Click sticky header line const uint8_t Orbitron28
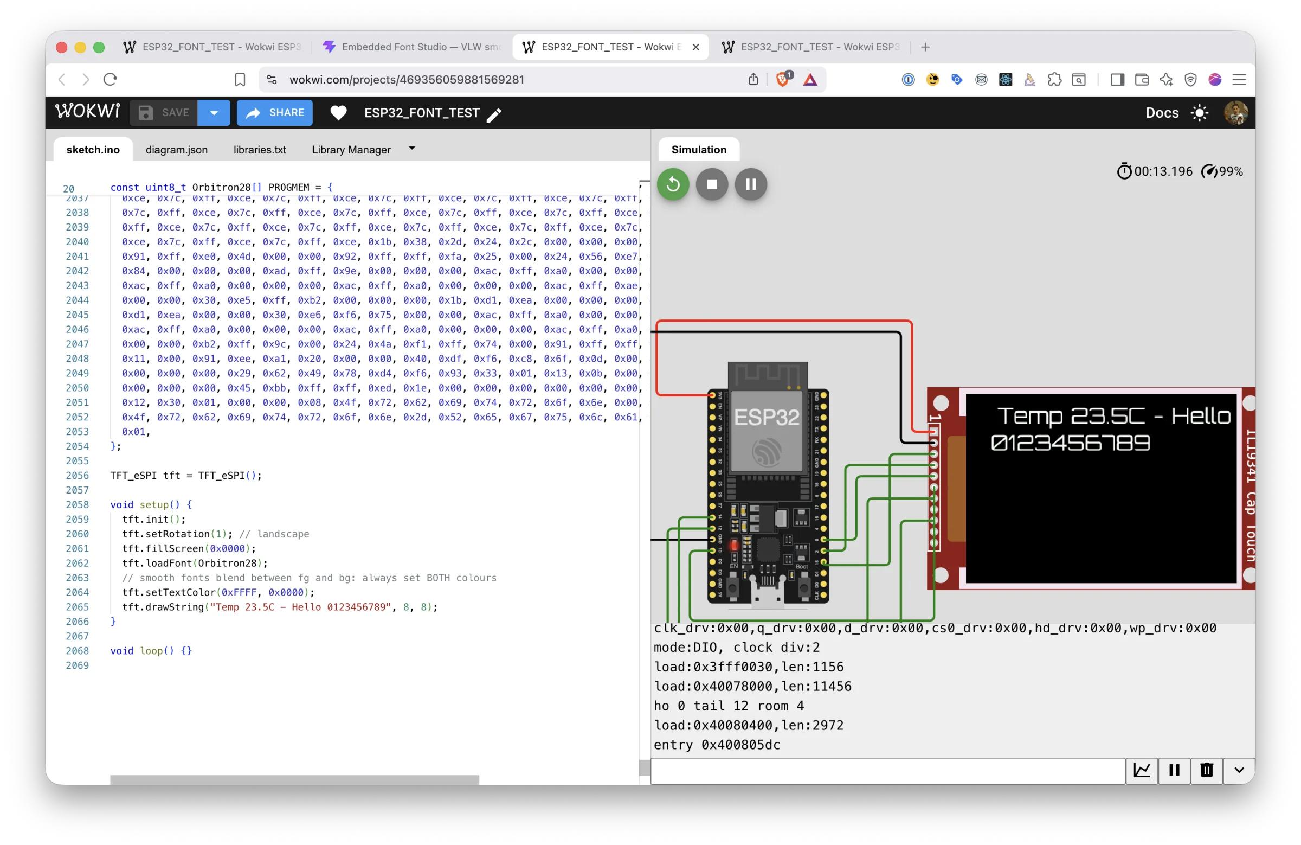 click(x=221, y=187)
